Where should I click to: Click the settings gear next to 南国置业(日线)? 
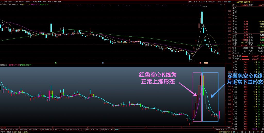pos(13,5)
